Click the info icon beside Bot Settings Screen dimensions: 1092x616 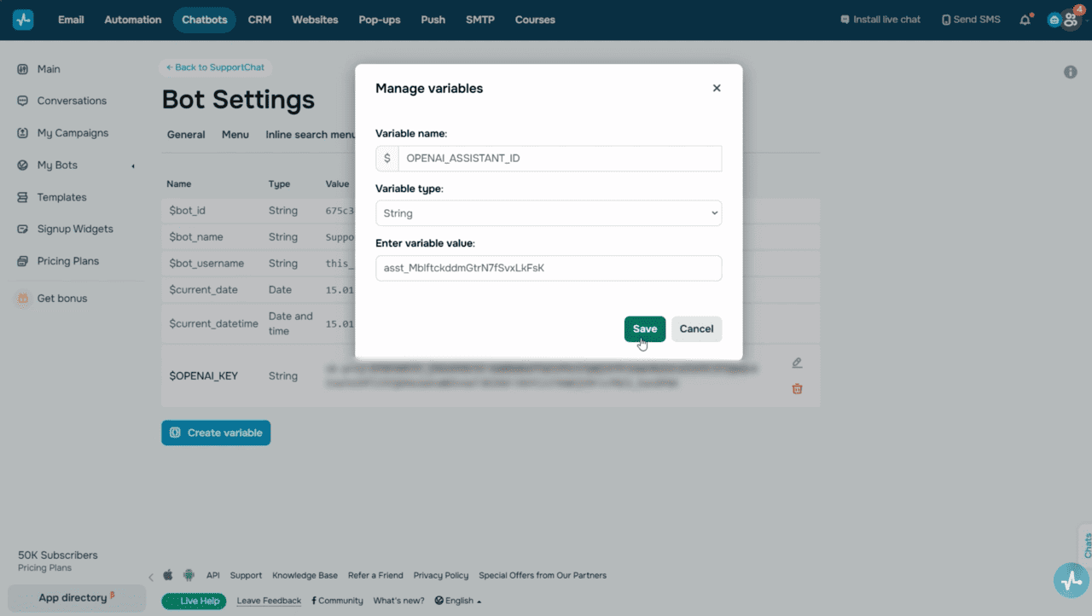[x=1070, y=73]
